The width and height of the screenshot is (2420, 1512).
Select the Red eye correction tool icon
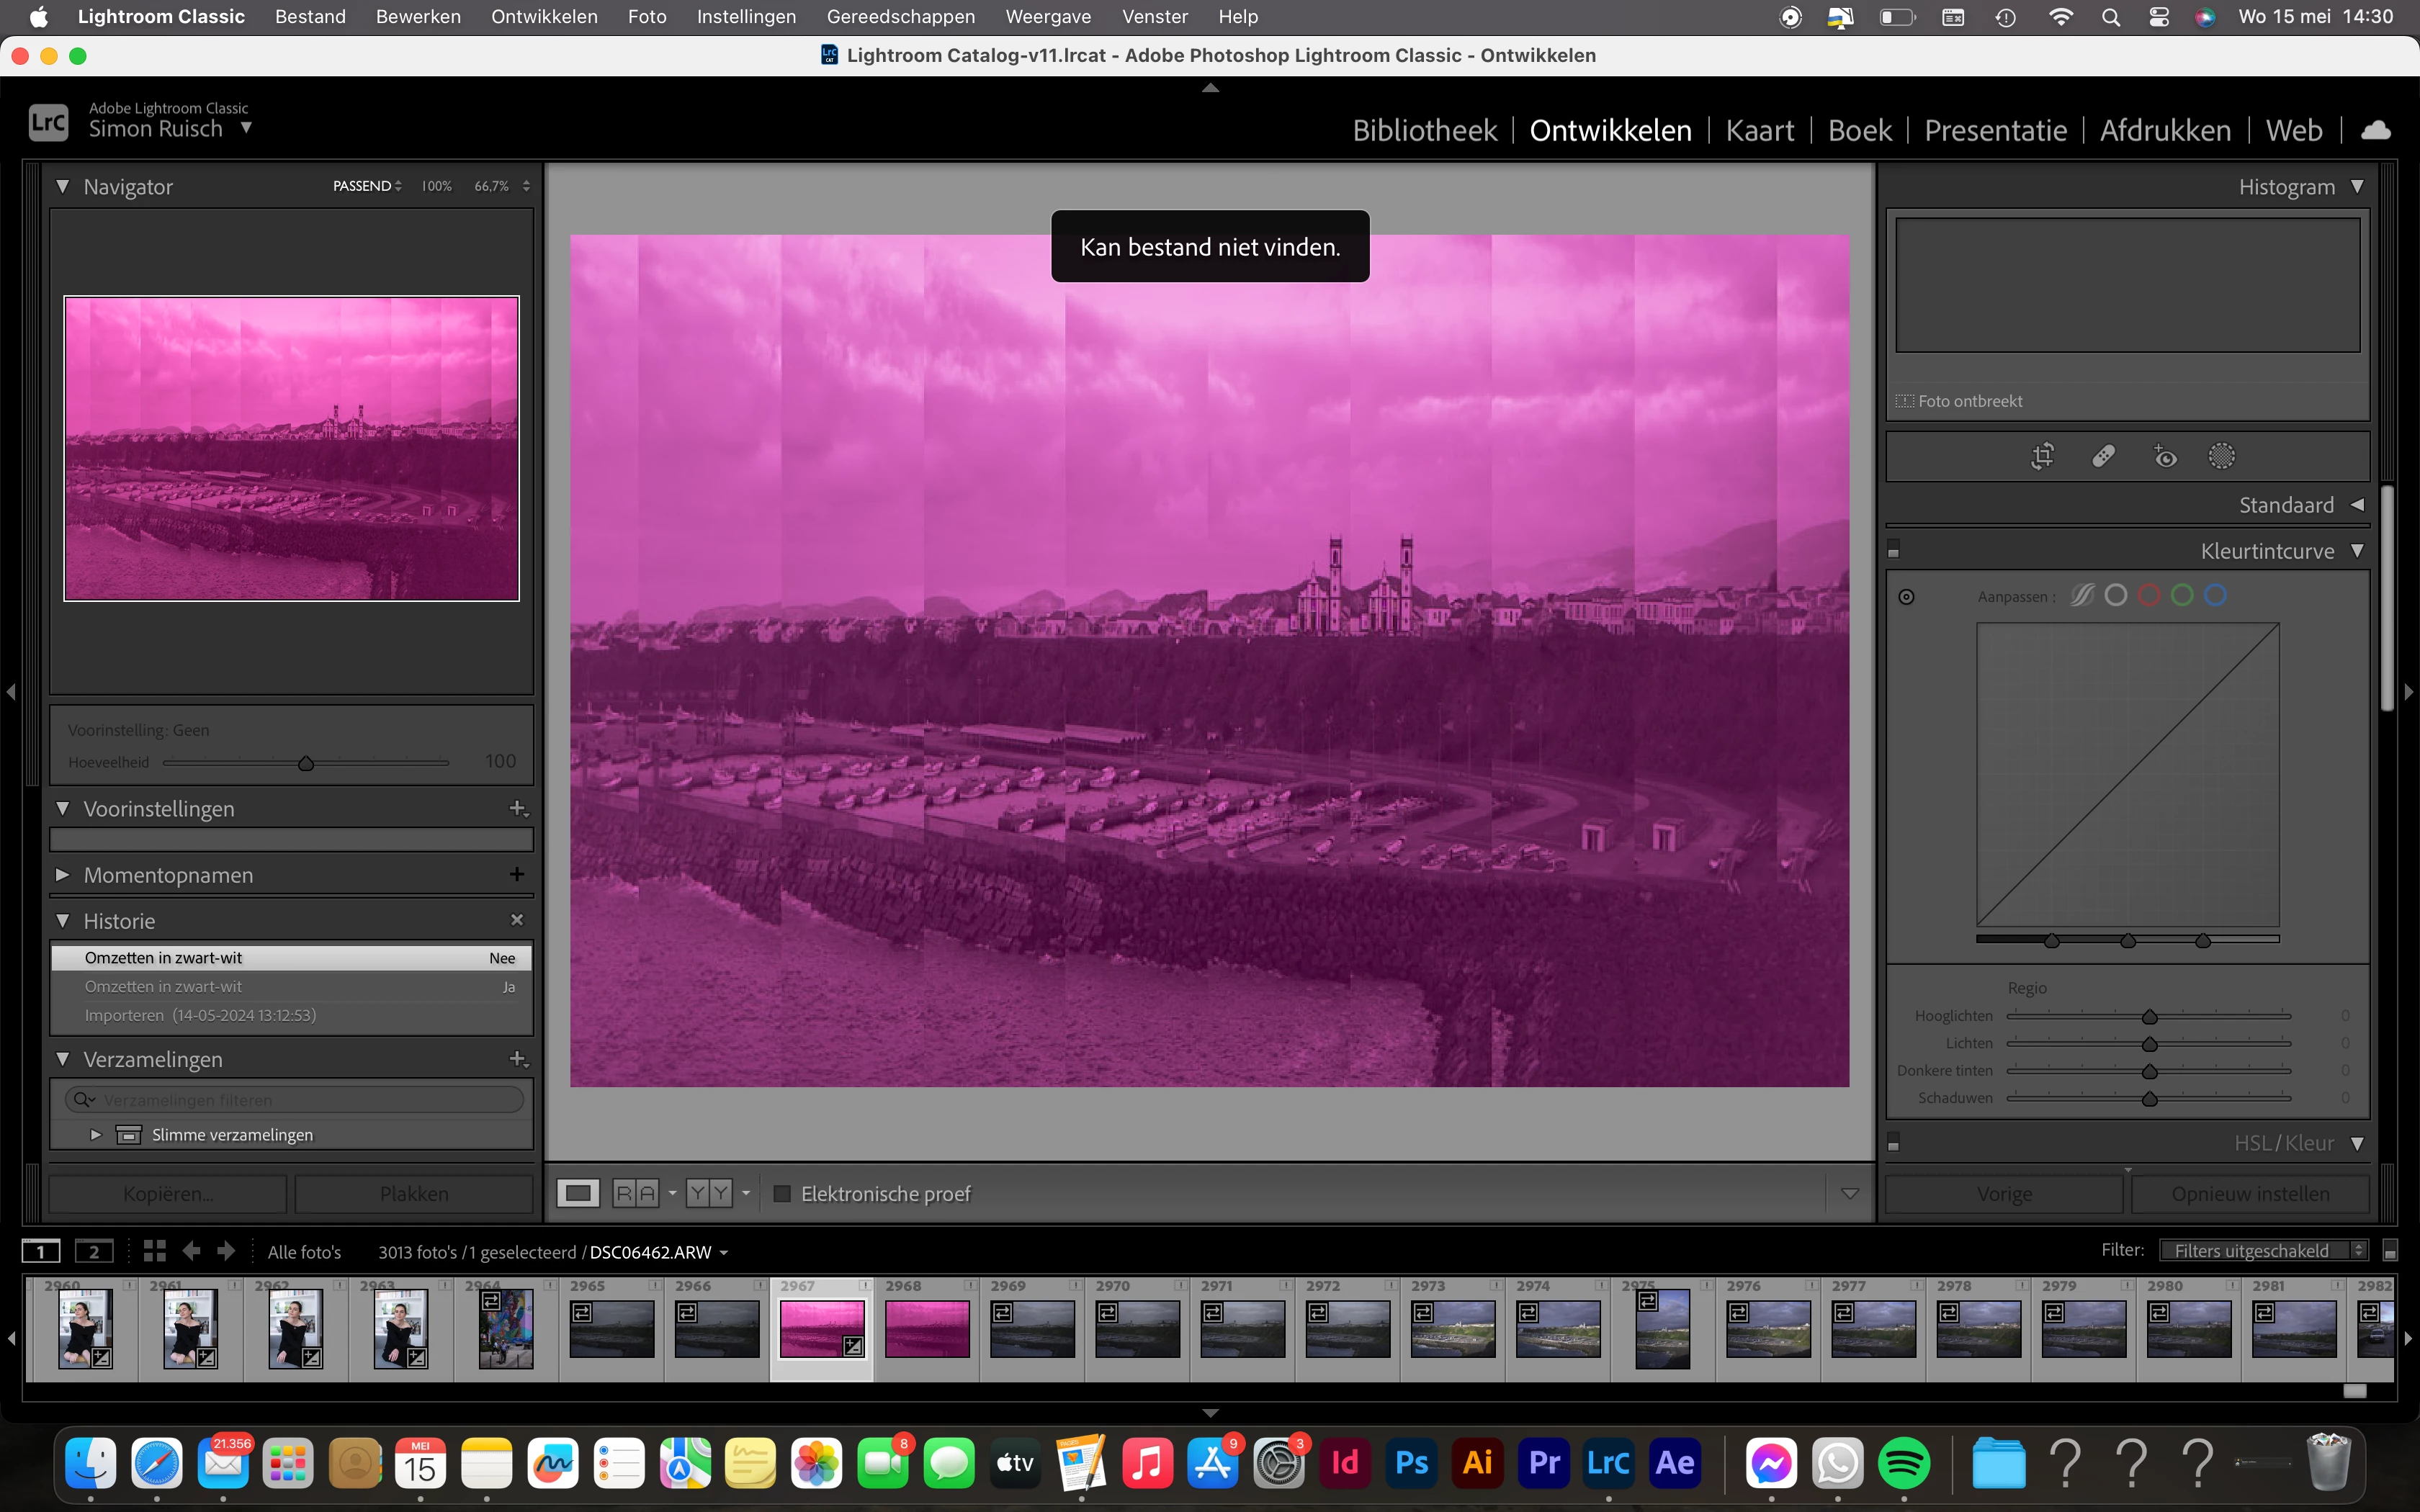pyautogui.click(x=2164, y=457)
